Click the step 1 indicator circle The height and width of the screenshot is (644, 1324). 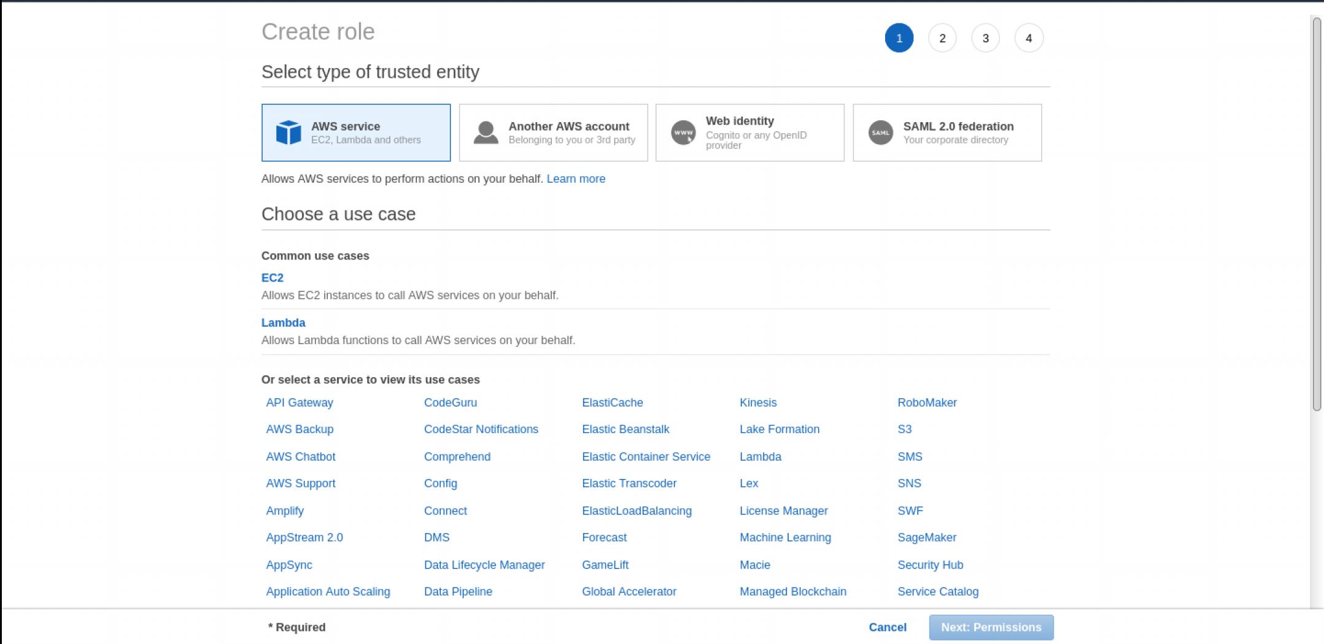coord(899,38)
